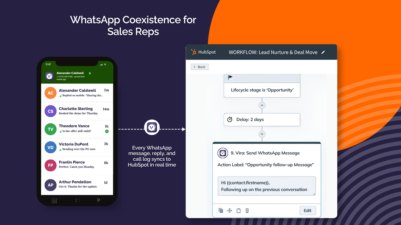Viewport: 401px width, 225px height.
Task: Open Theodore Vance conversation
Action: pyautogui.click(x=77, y=129)
